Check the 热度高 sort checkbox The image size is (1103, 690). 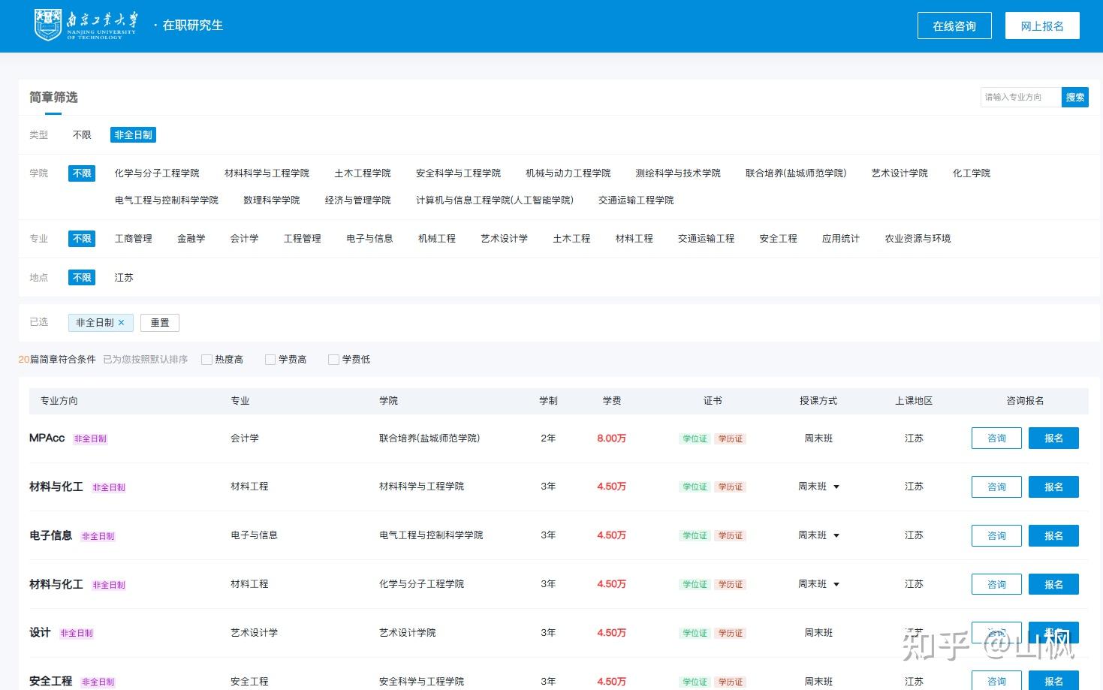206,360
